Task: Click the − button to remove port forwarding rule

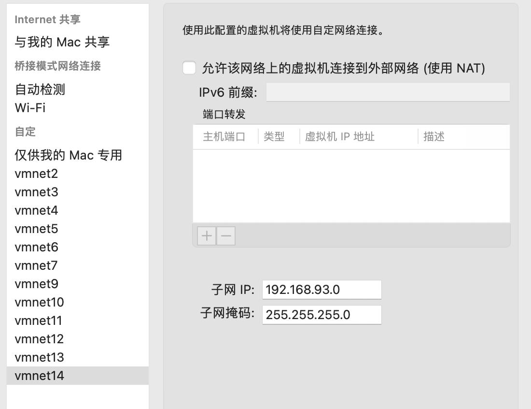Action: click(x=225, y=235)
